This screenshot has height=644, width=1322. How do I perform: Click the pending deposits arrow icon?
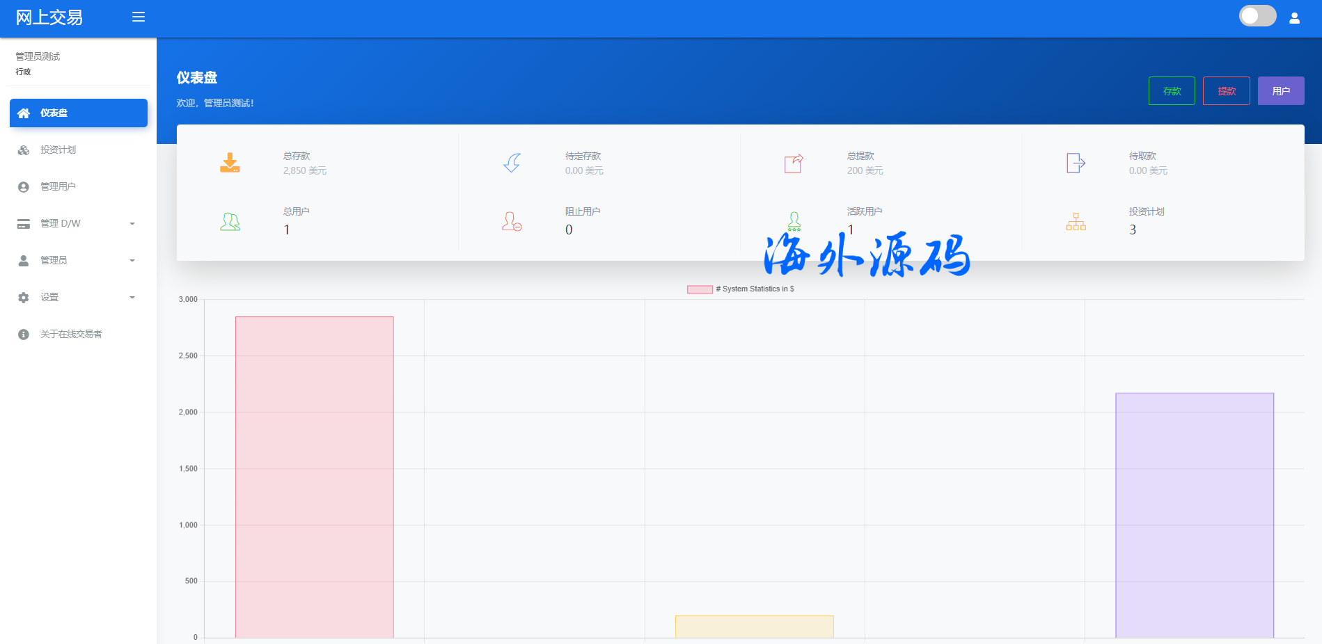tap(512, 163)
